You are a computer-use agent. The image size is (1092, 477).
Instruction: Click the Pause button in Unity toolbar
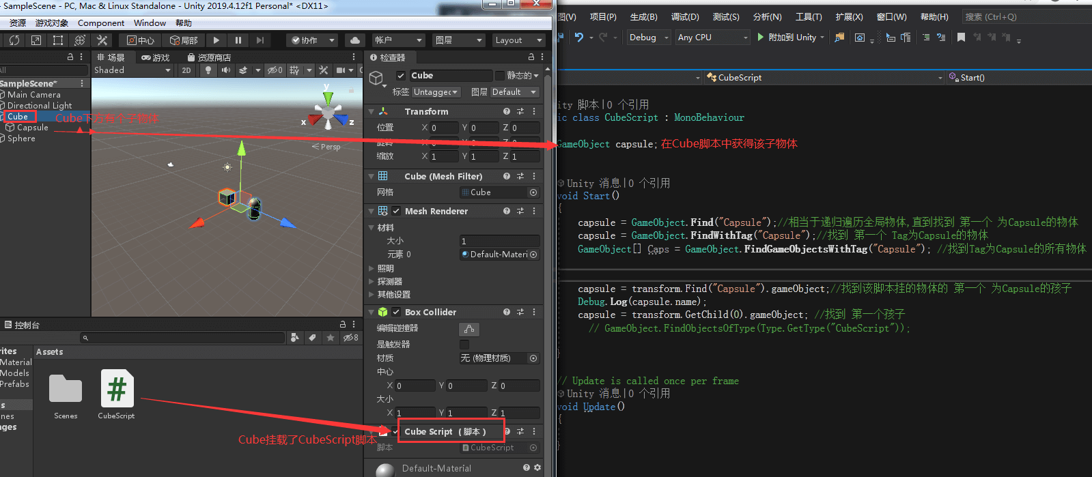[238, 40]
